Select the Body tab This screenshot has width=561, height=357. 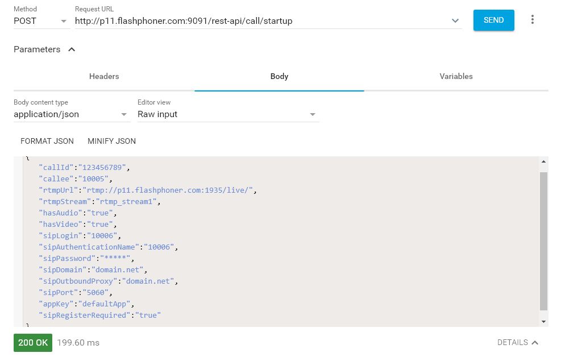[x=279, y=76]
